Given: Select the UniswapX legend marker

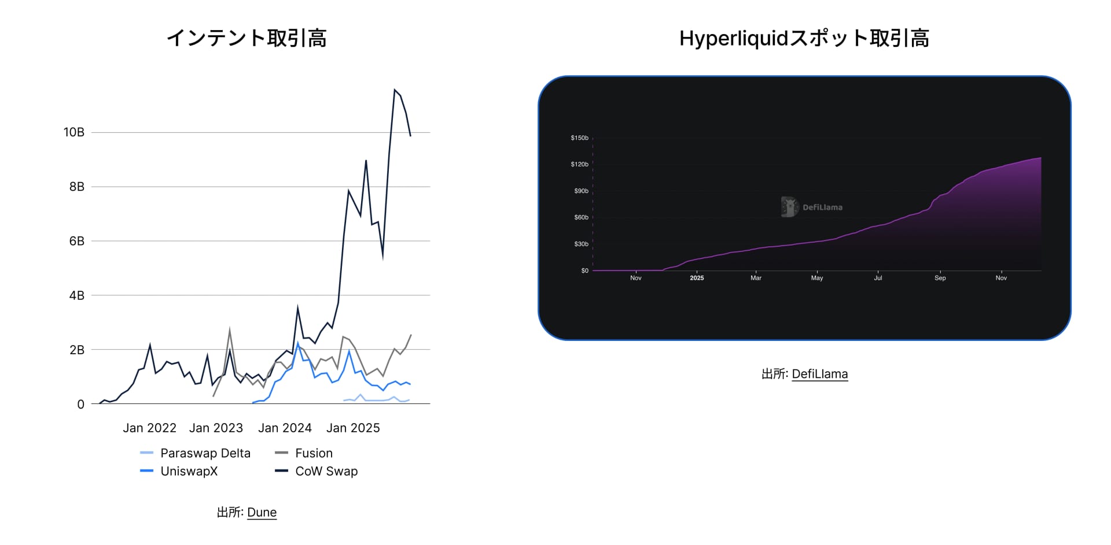Looking at the screenshot, I should tap(146, 472).
